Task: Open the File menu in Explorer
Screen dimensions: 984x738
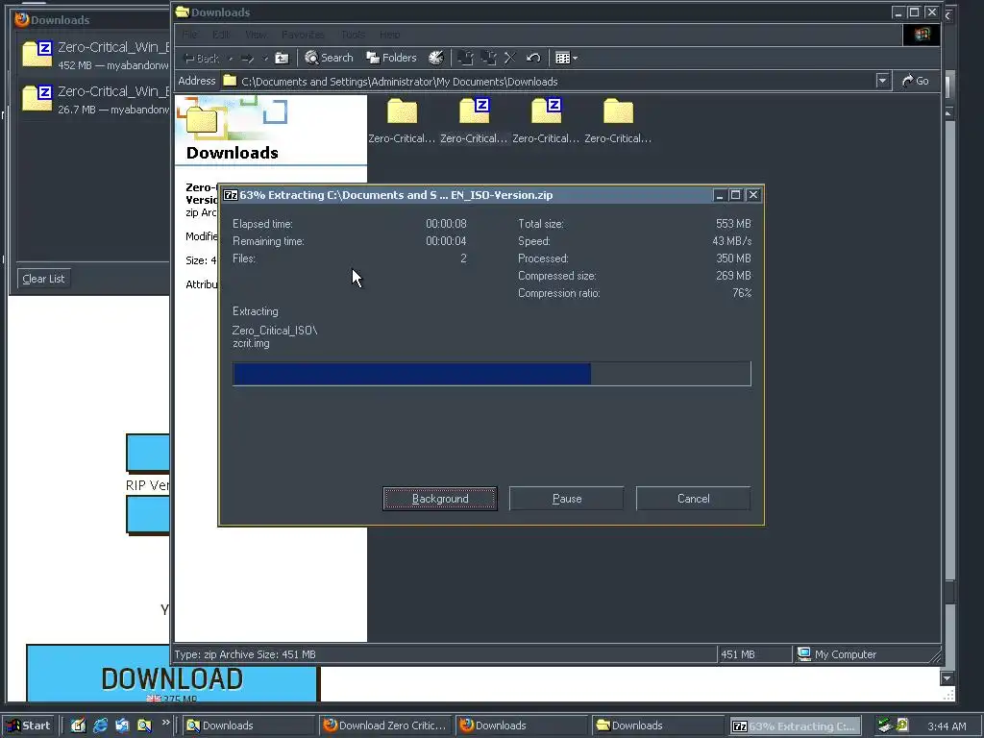Action: point(189,35)
